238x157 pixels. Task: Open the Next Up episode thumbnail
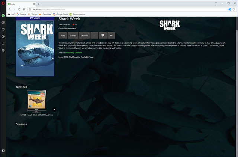(x=36, y=101)
